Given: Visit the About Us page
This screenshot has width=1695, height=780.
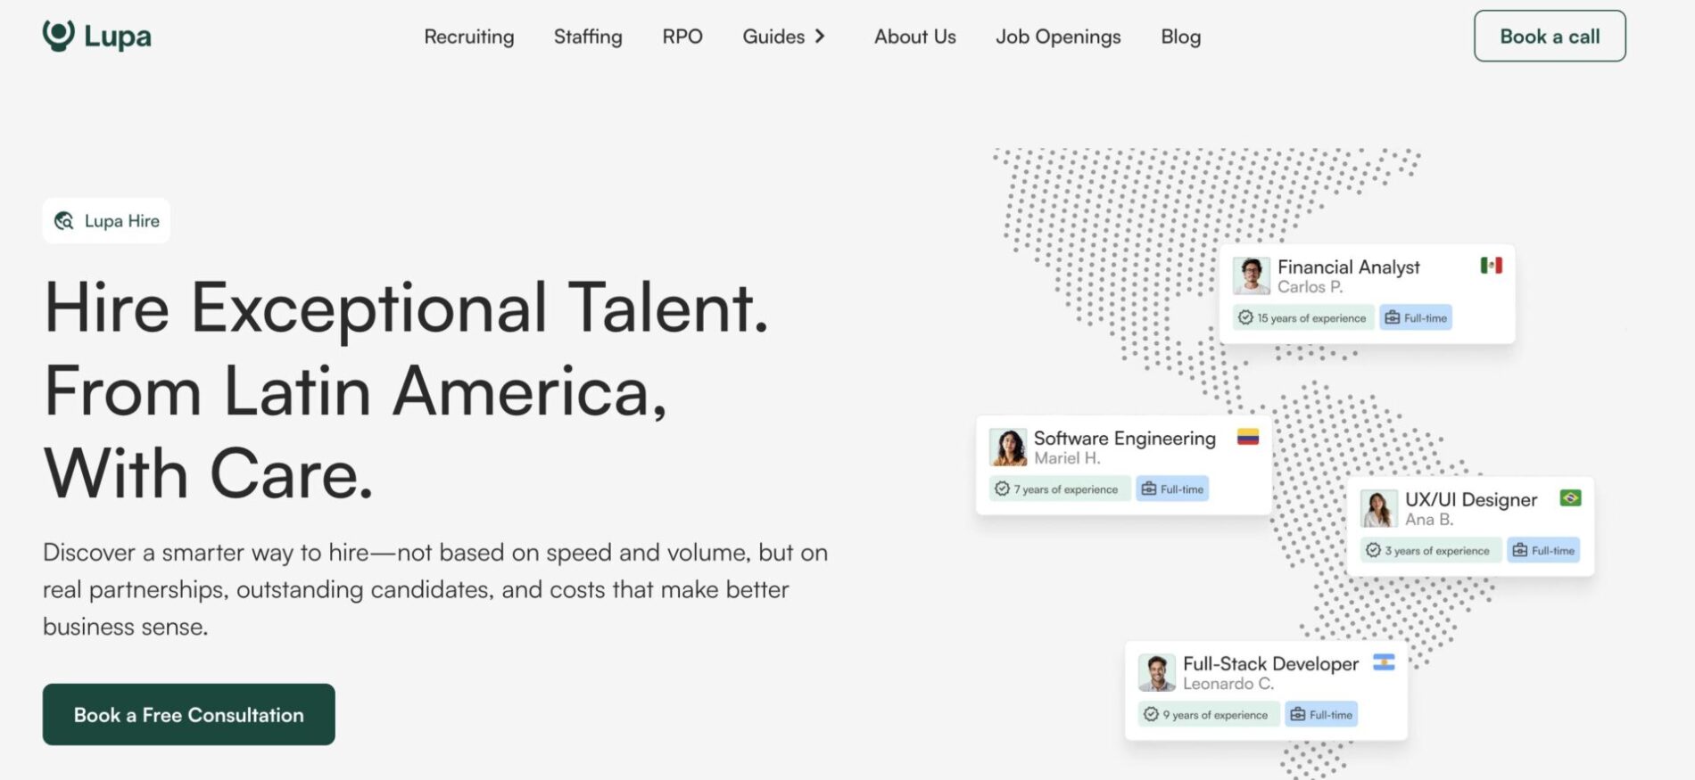Looking at the screenshot, I should (x=914, y=37).
